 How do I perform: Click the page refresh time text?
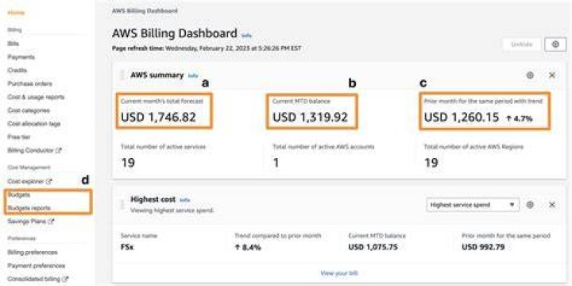[207, 48]
